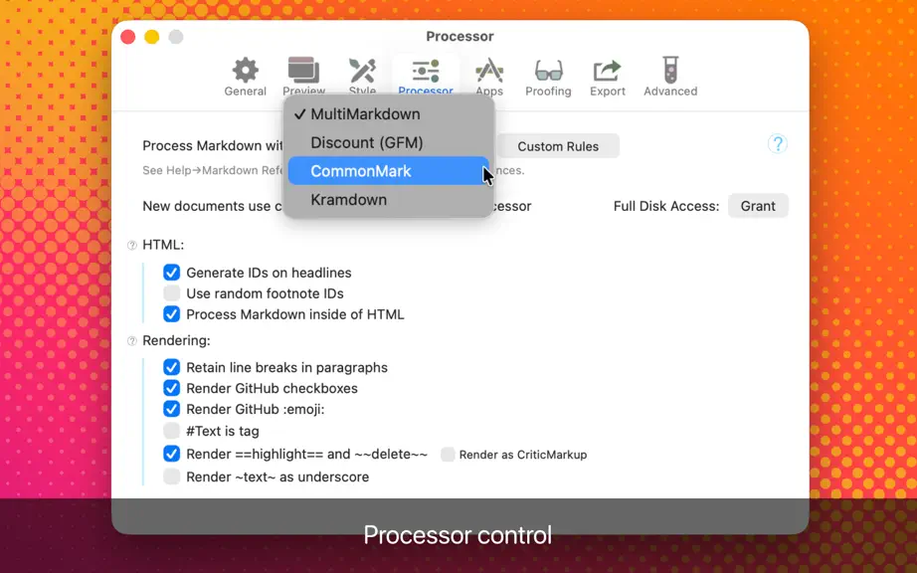Viewport: 917px width, 573px height.
Task: Select the Processor preferences tab
Action: tap(425, 77)
